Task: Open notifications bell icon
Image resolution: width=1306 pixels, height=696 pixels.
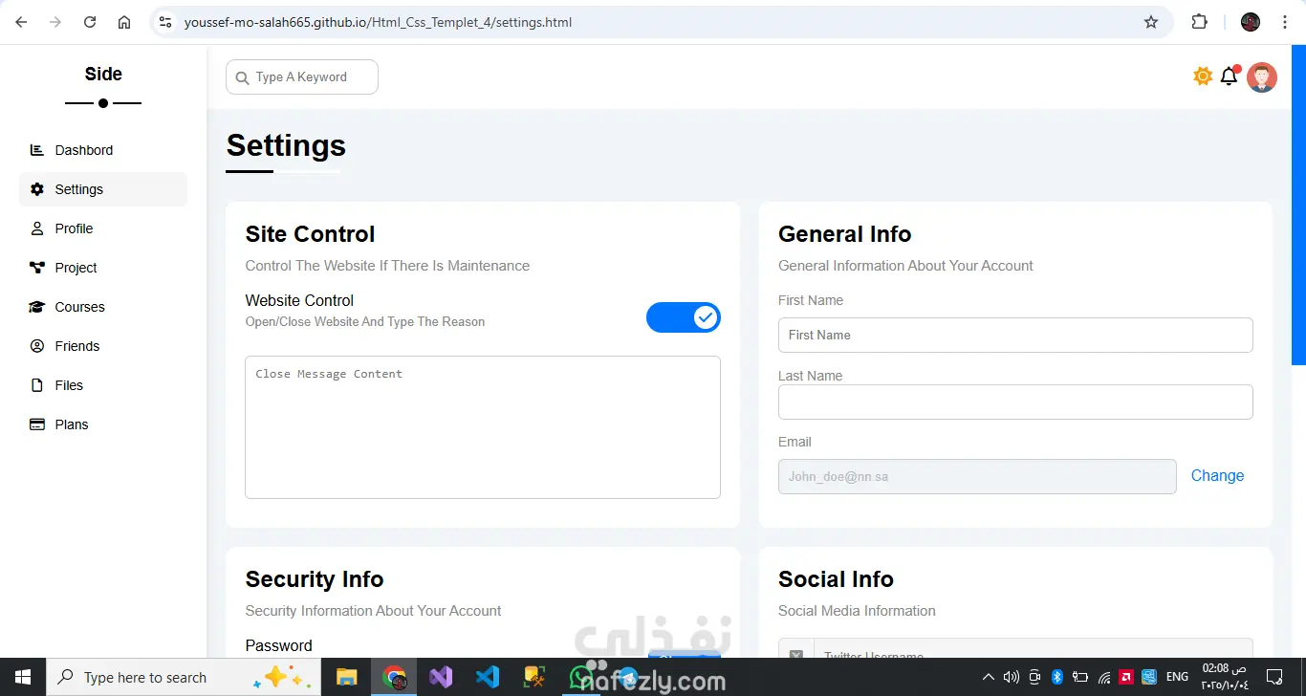Action: point(1230,76)
